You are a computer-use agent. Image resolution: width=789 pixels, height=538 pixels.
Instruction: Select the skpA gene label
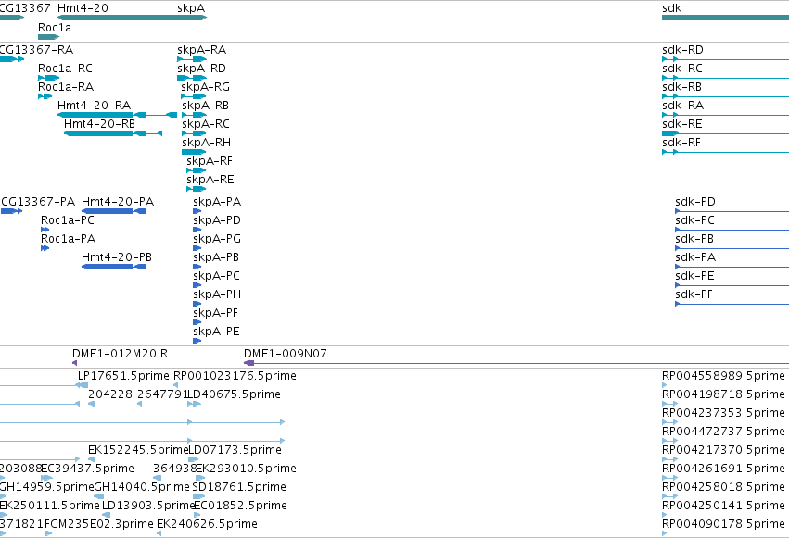coord(191,8)
